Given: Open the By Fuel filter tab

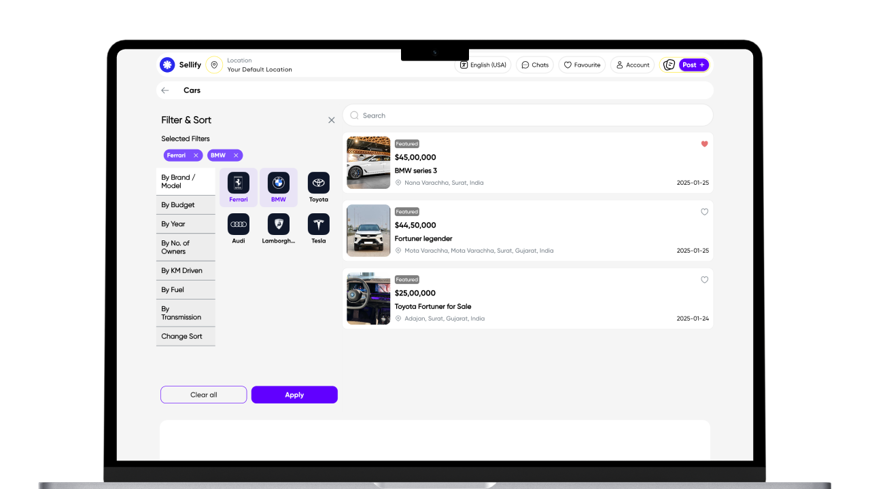Looking at the screenshot, I should click(186, 289).
